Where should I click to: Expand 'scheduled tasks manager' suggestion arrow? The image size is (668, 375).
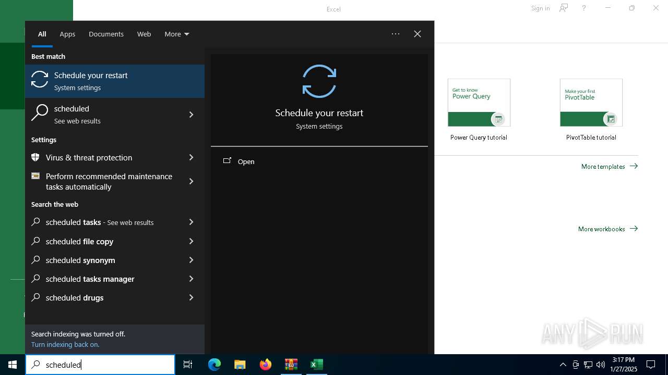click(x=191, y=279)
